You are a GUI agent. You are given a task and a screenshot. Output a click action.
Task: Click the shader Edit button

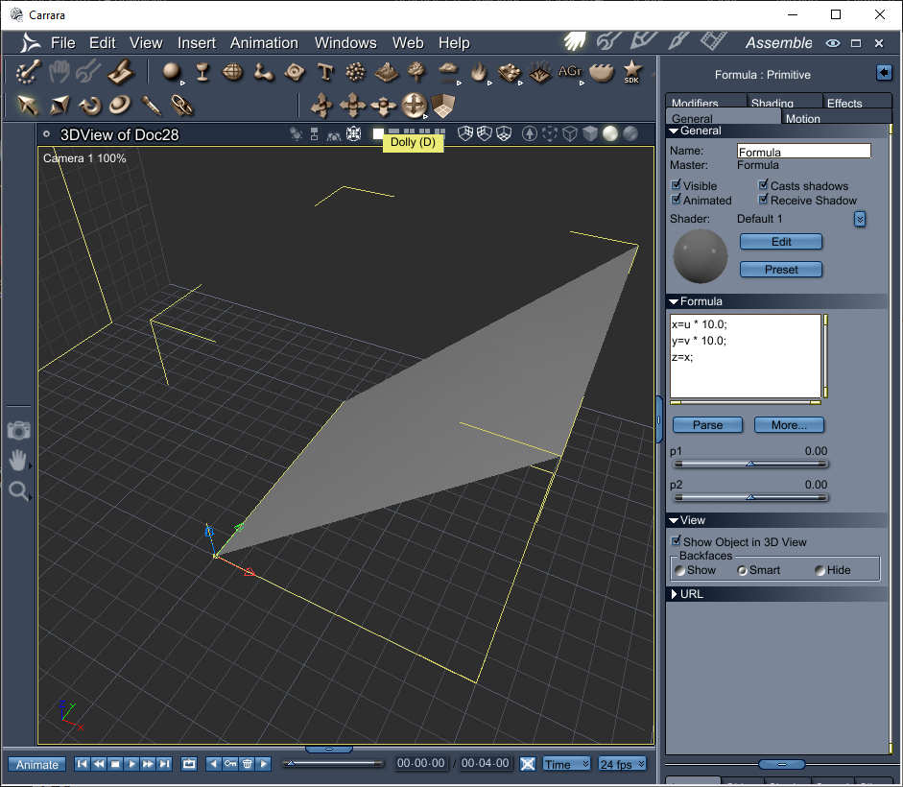(x=781, y=242)
